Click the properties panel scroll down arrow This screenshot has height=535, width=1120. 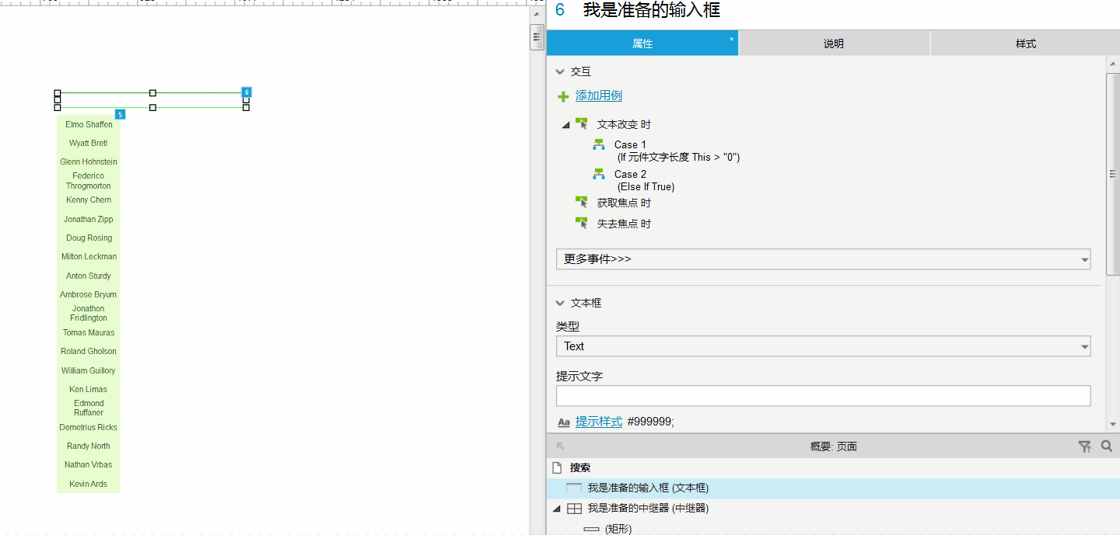click(x=1113, y=425)
